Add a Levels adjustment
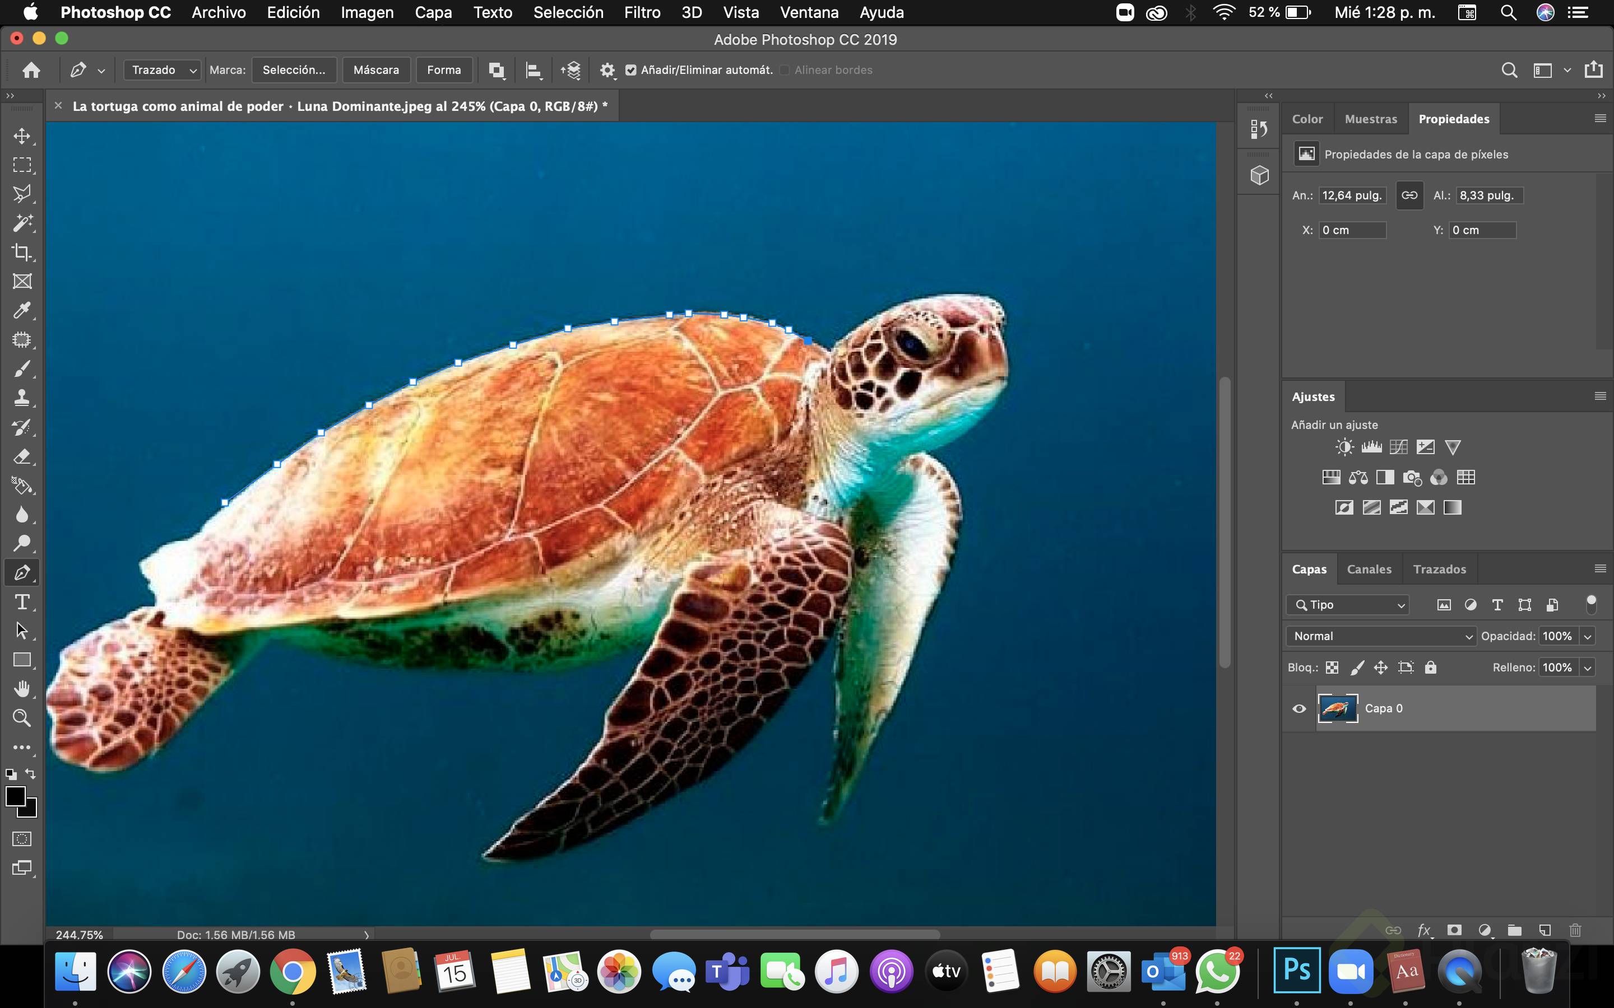This screenshot has height=1008, width=1614. (x=1371, y=447)
